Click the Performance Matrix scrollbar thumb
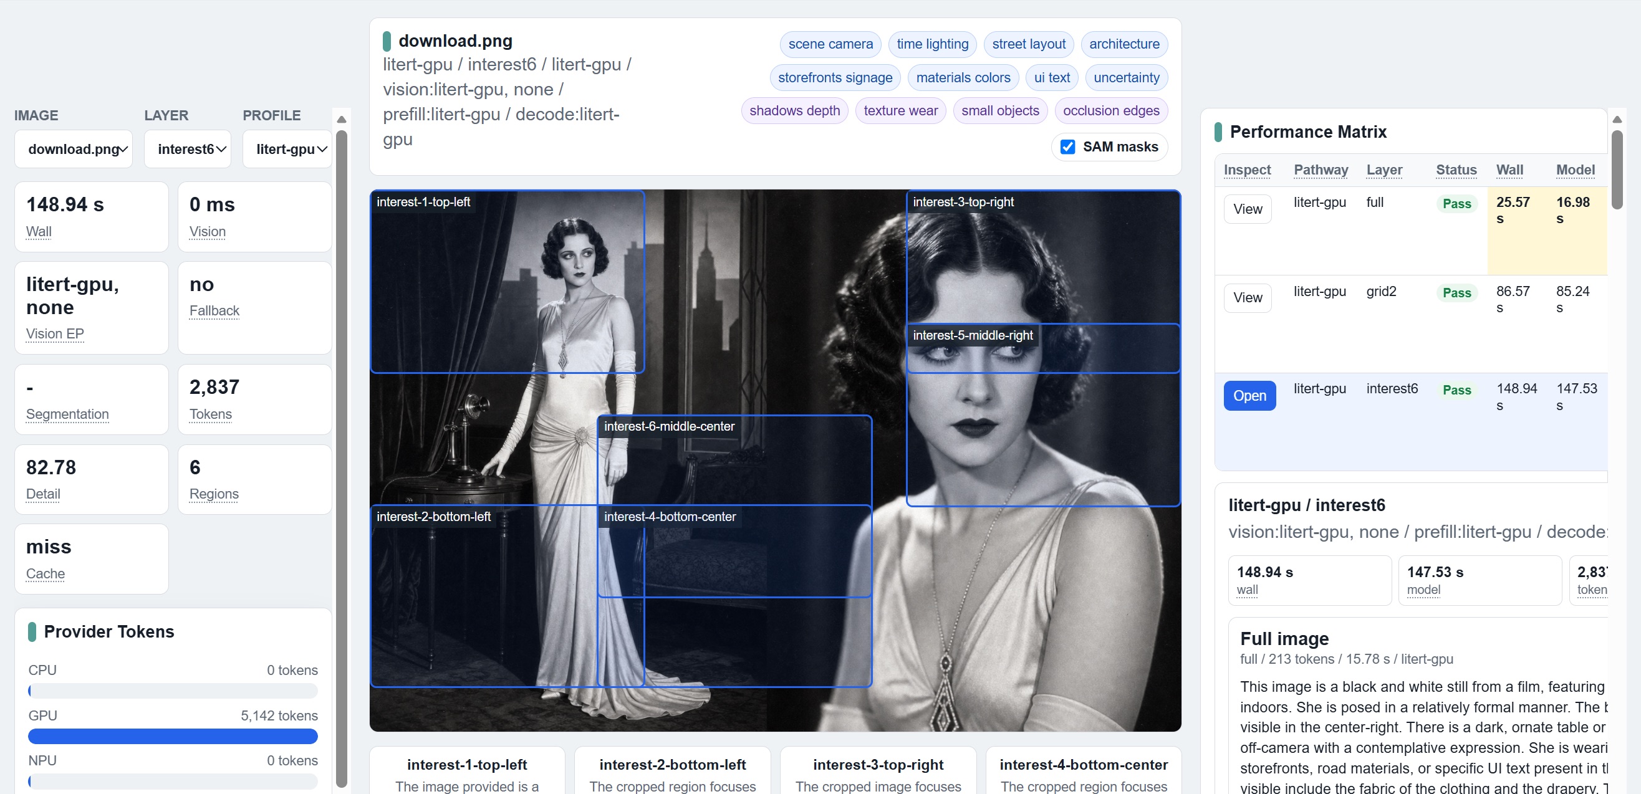The width and height of the screenshot is (1641, 794). tap(1617, 170)
